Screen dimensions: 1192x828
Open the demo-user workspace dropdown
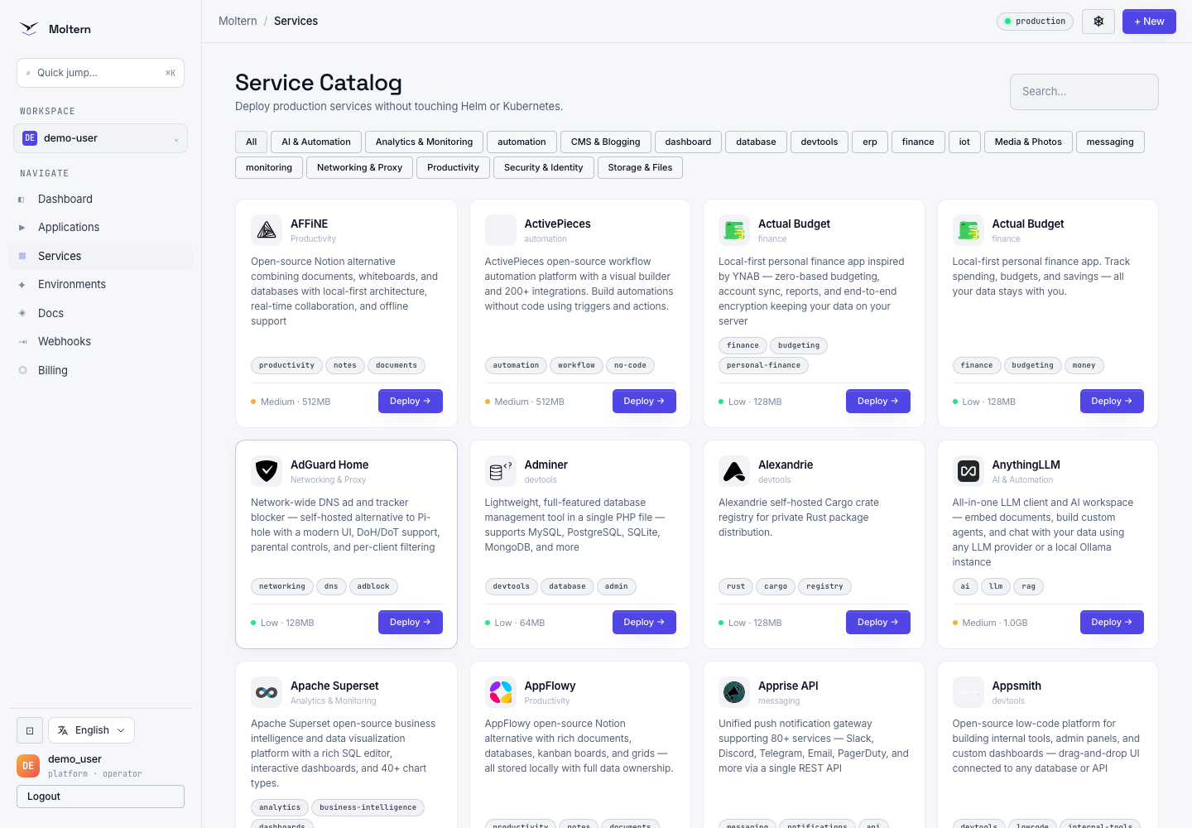click(x=100, y=138)
